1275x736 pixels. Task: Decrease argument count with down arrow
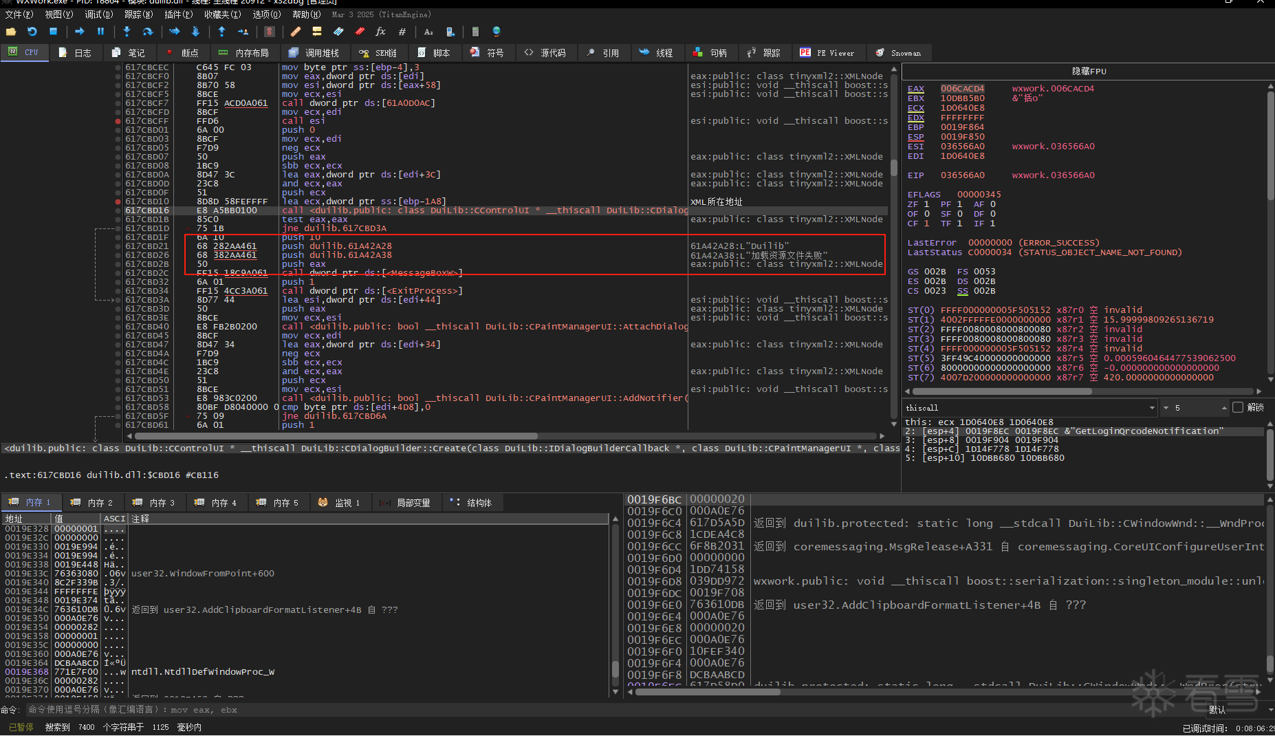[1166, 408]
